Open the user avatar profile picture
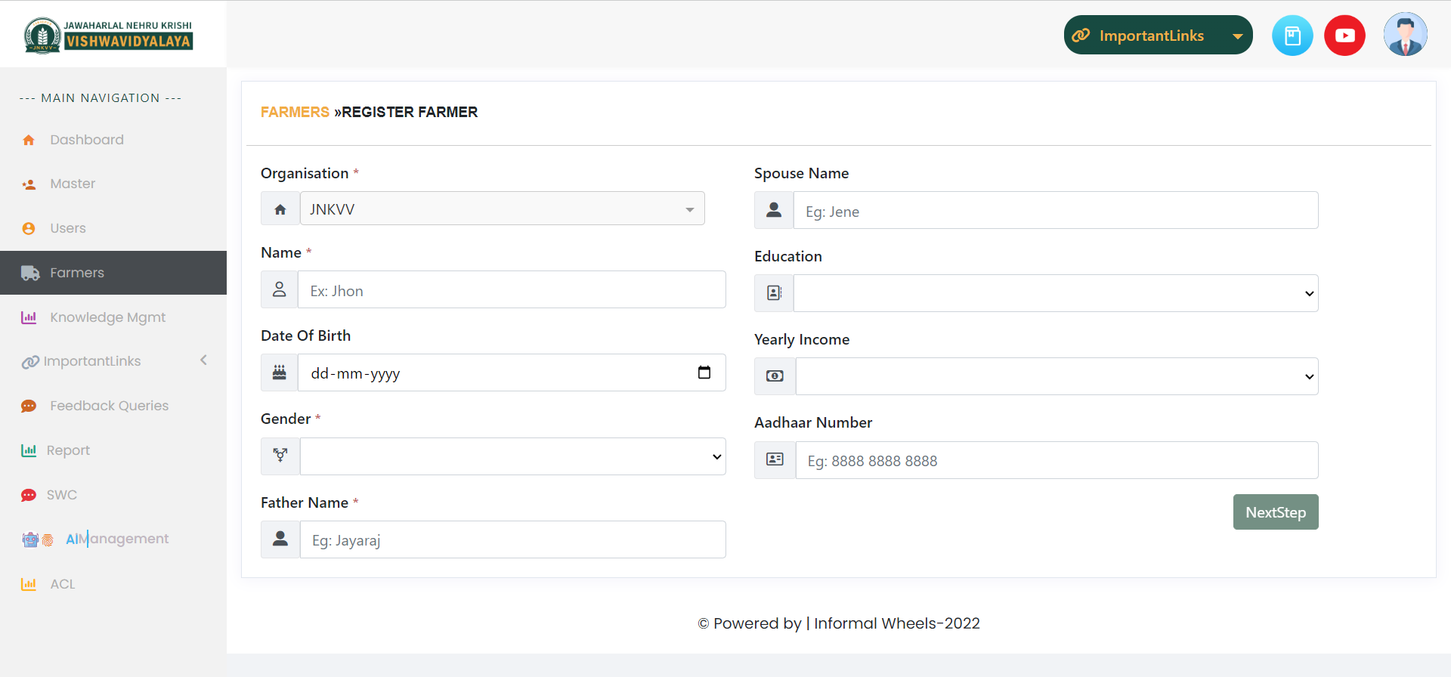1451x677 pixels. click(x=1405, y=35)
